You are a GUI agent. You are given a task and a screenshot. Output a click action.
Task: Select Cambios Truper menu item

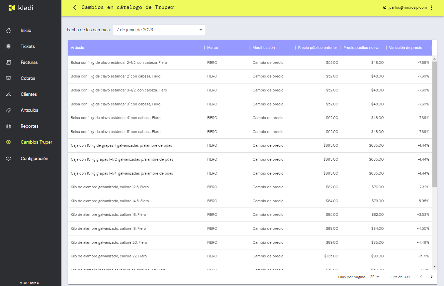tap(36, 142)
